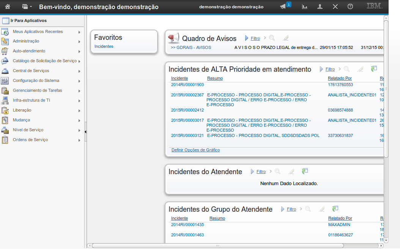Expand Configuração do Sistema submenu
Viewport: 400px width, 250px height.
pyautogui.click(x=79, y=81)
